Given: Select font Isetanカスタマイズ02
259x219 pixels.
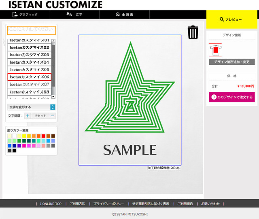Looking at the screenshot, I should tap(30, 47).
